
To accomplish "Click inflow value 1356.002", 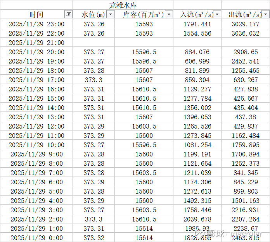I will (x=197, y=107).
